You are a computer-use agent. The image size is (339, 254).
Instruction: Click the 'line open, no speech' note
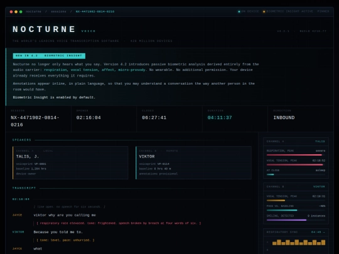tap(70, 207)
